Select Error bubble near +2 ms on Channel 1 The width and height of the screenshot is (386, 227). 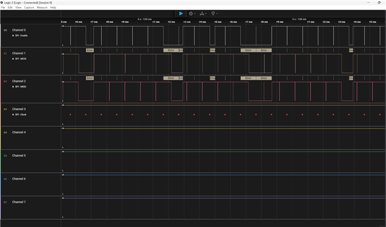pyautogui.click(x=171, y=50)
